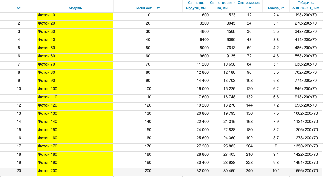
Task: Click the Габариты column header
Action: [x=306, y=5]
